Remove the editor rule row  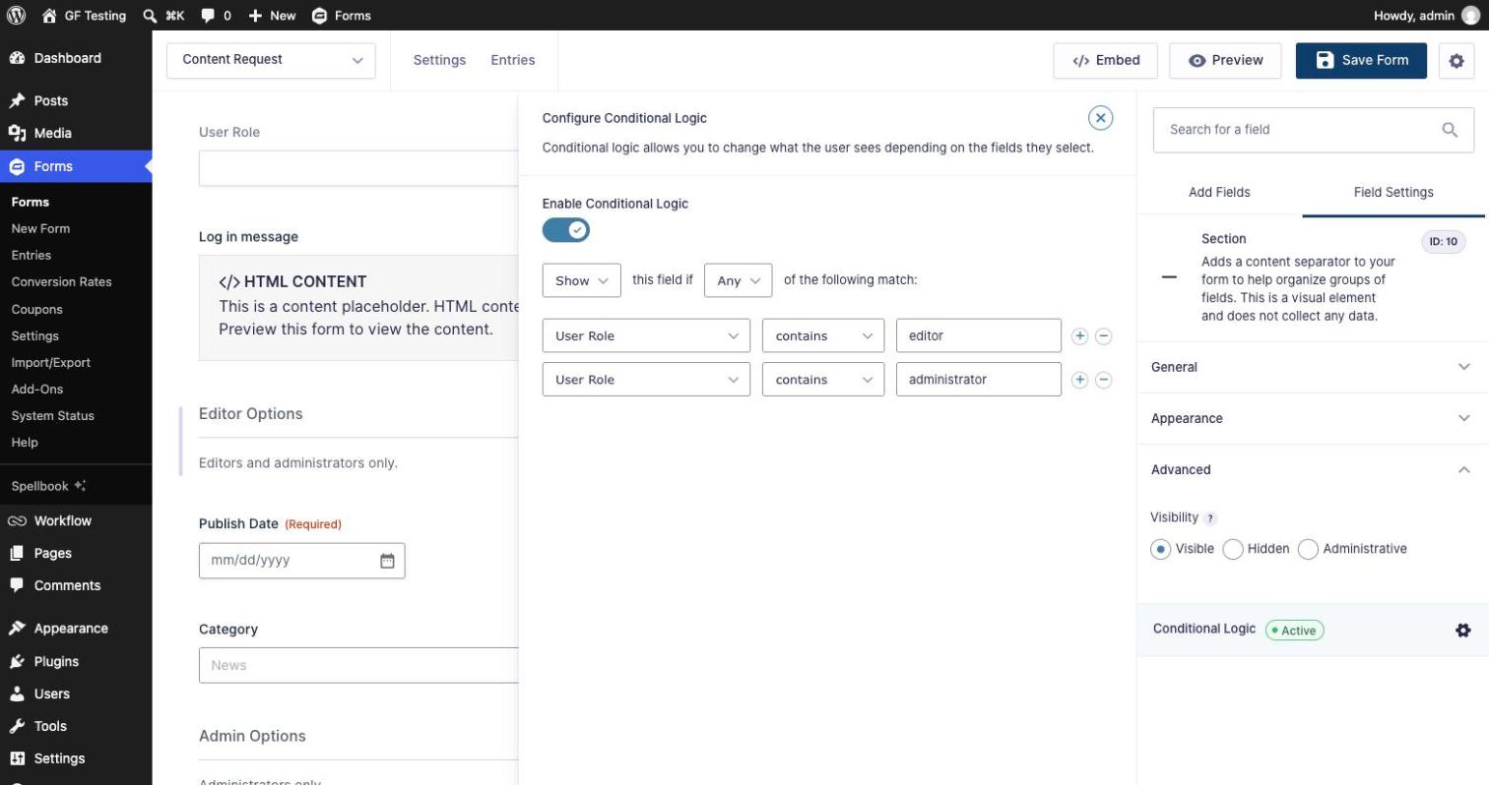(1104, 335)
